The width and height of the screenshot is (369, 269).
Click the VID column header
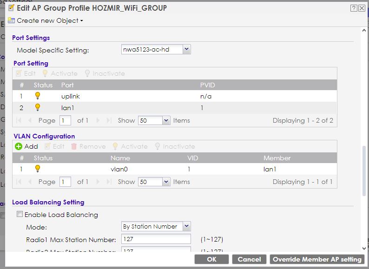pos(192,158)
